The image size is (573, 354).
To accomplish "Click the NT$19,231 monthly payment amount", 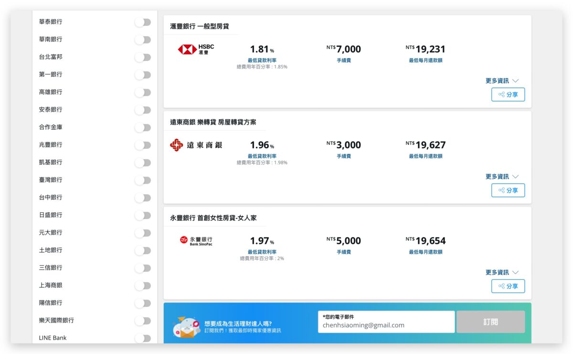I will click(425, 49).
